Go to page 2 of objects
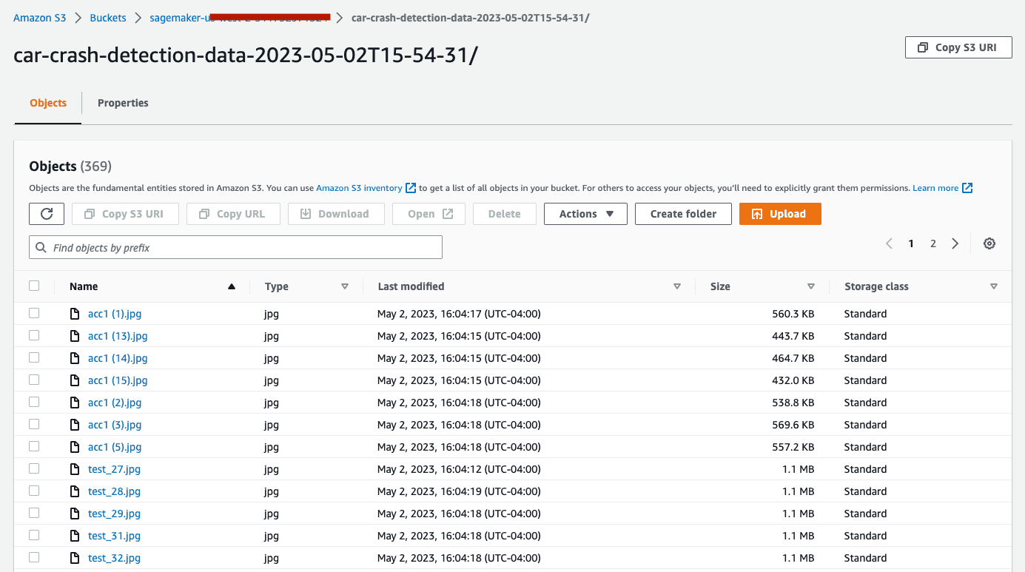Screen dimensions: 1025x572 point(933,243)
